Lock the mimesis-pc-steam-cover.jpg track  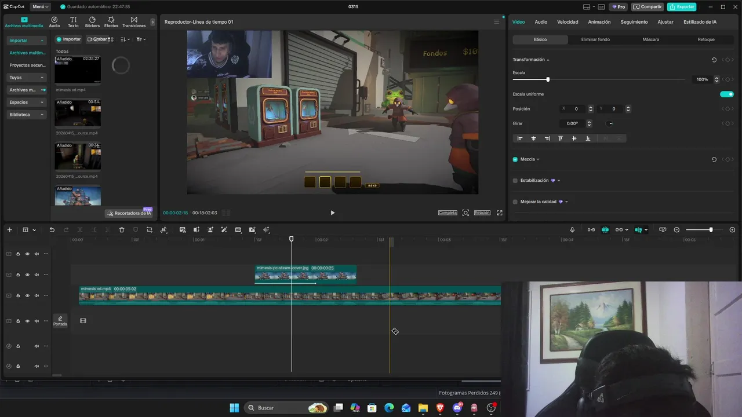pyautogui.click(x=18, y=275)
